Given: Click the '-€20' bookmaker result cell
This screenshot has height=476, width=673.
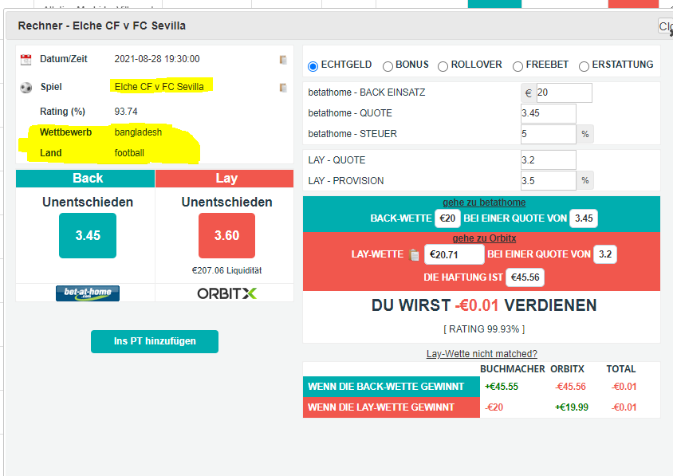Looking at the screenshot, I should (x=494, y=407).
